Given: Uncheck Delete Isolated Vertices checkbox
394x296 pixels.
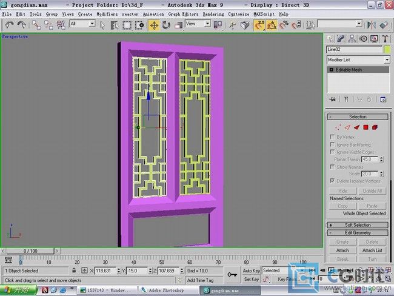Looking at the screenshot, I should 332,181.
